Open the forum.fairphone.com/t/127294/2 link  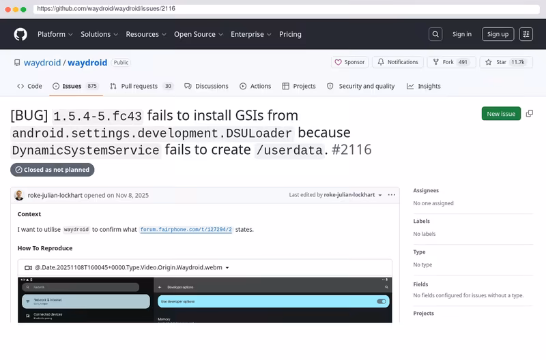pyautogui.click(x=186, y=230)
